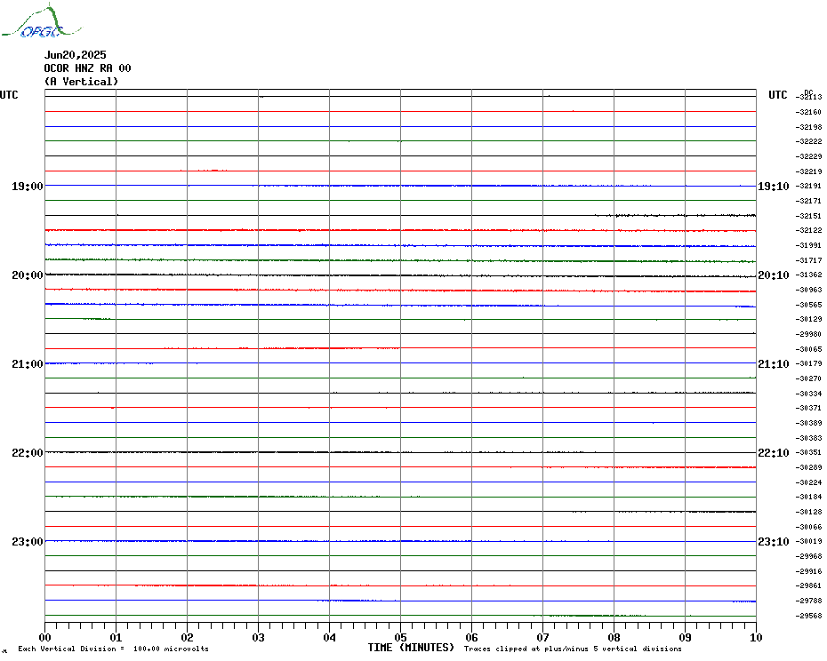Viewport: 827px width, 661px height.
Task: Click the 10 minute axis label
Action: pyautogui.click(x=757, y=637)
